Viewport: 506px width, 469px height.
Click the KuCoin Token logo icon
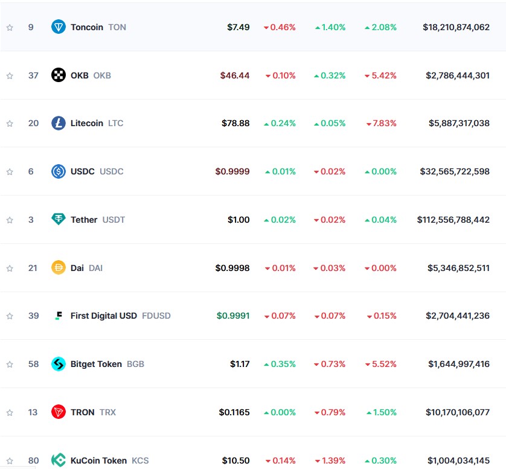pos(59,460)
